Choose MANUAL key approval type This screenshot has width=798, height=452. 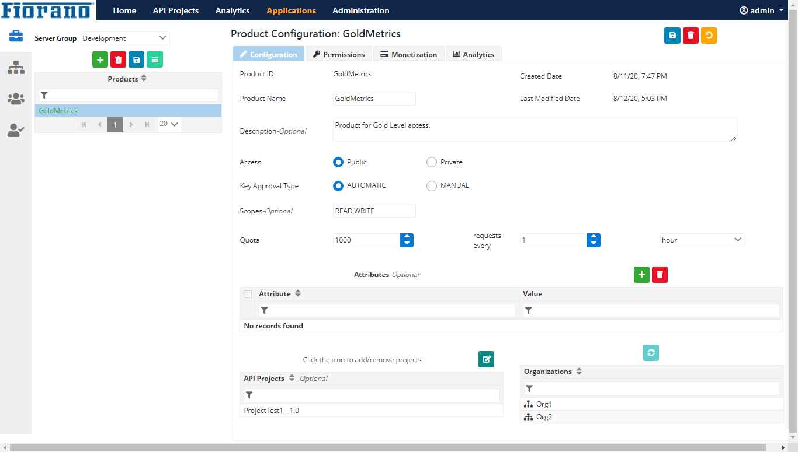[432, 185]
